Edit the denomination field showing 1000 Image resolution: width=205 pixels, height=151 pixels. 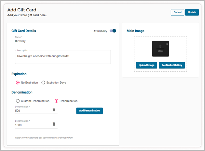click(x=33, y=125)
